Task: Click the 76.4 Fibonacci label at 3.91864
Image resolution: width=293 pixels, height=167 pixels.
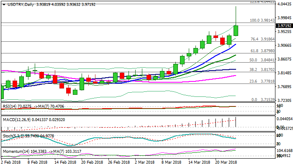Action: tap(262, 39)
